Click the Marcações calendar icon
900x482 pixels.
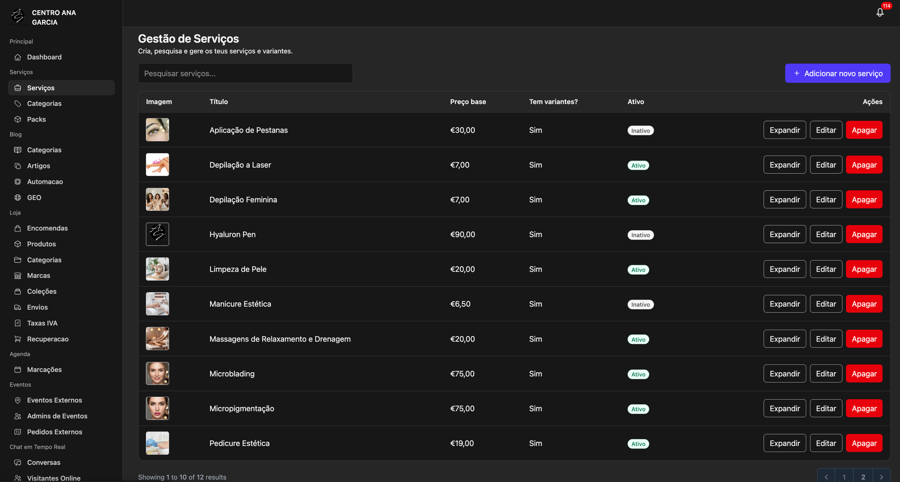coord(18,369)
